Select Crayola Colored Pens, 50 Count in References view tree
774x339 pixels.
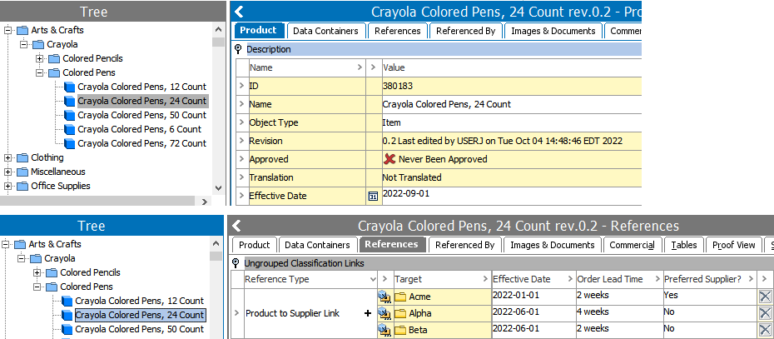coord(139,329)
